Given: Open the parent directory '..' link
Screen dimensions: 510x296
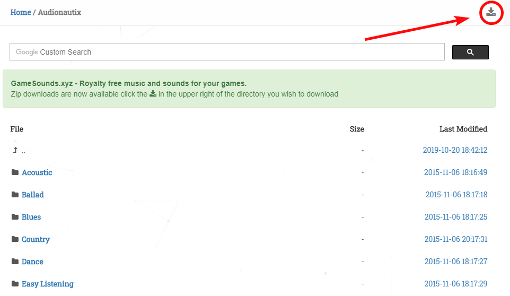Looking at the screenshot, I should (23, 150).
